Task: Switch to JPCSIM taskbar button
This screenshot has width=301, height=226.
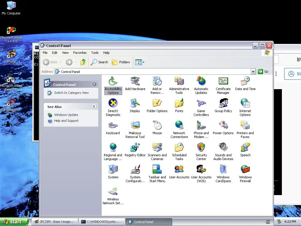Action: (x=55, y=222)
